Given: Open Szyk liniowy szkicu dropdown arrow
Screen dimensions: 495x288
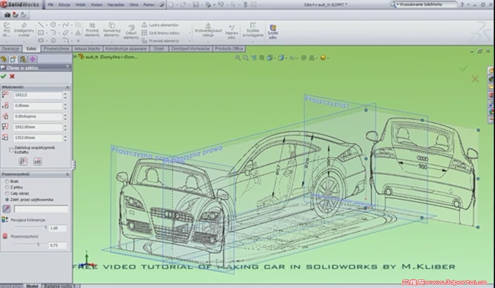Looking at the screenshot, I should click(189, 33).
